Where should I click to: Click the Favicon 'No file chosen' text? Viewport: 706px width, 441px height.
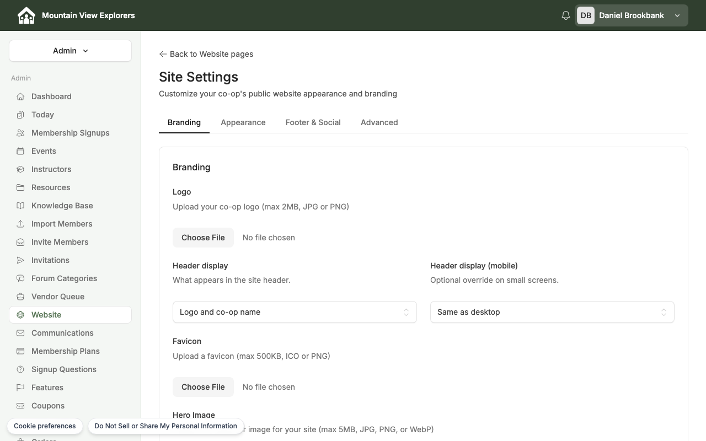[x=269, y=387]
